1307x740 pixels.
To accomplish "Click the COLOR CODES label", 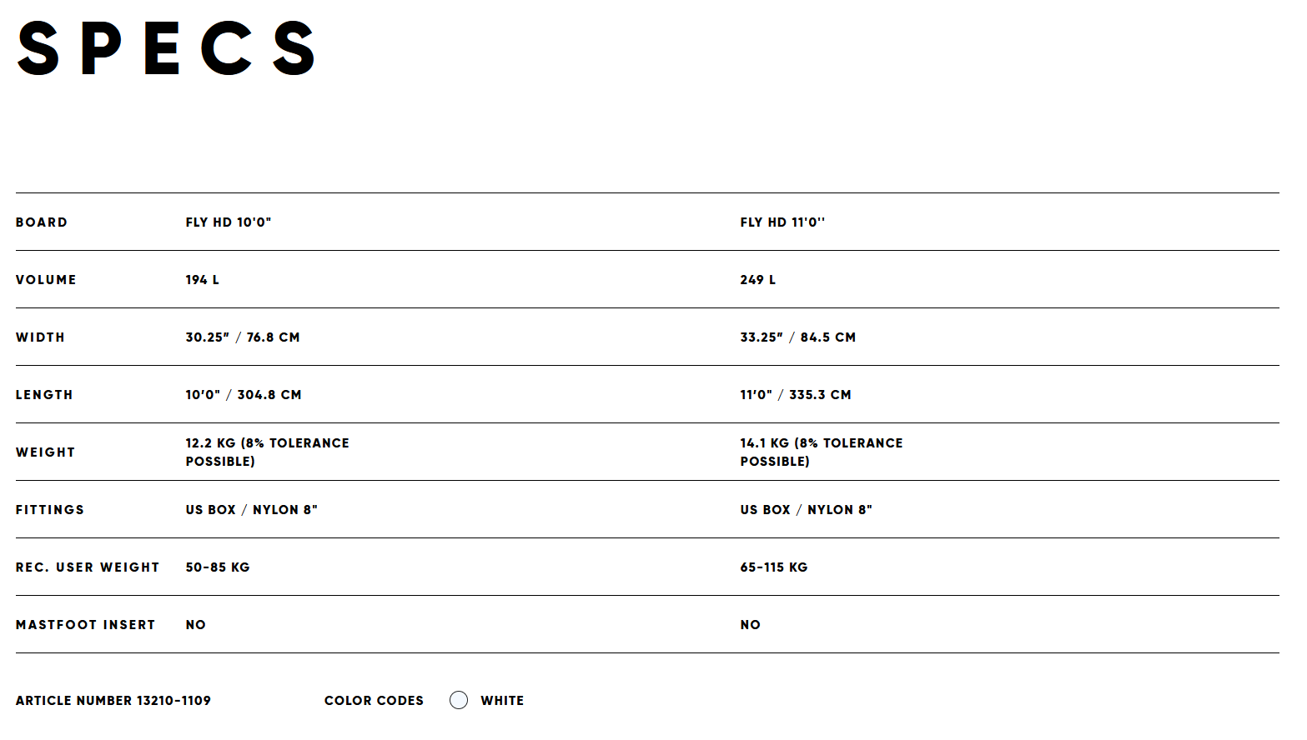I will (375, 701).
